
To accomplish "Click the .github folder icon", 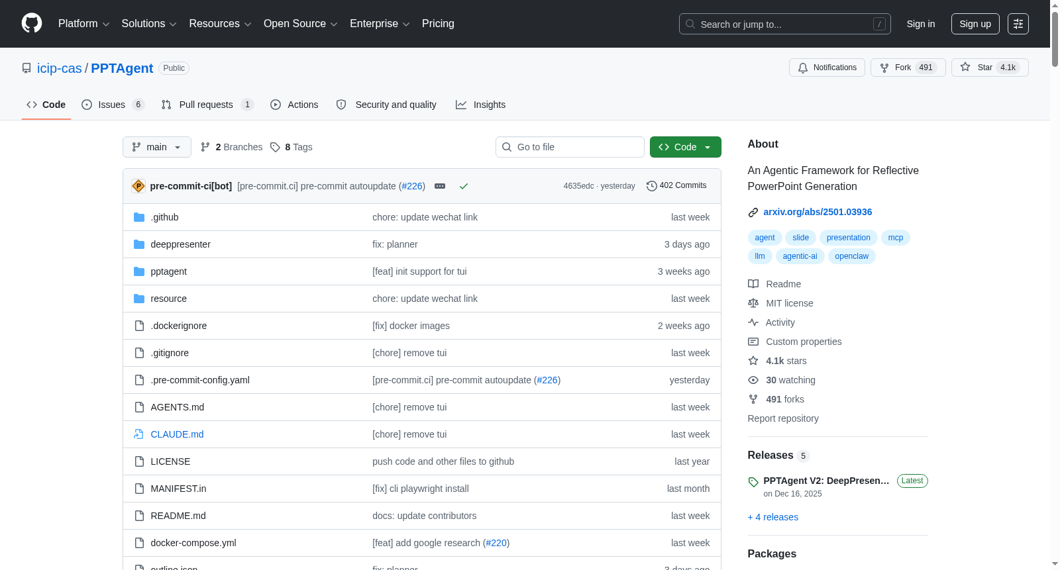I will [139, 217].
